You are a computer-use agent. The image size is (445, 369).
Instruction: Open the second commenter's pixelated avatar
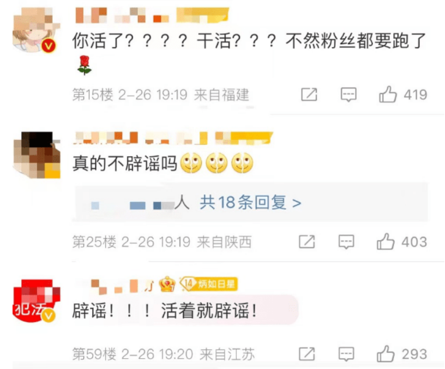(37, 155)
